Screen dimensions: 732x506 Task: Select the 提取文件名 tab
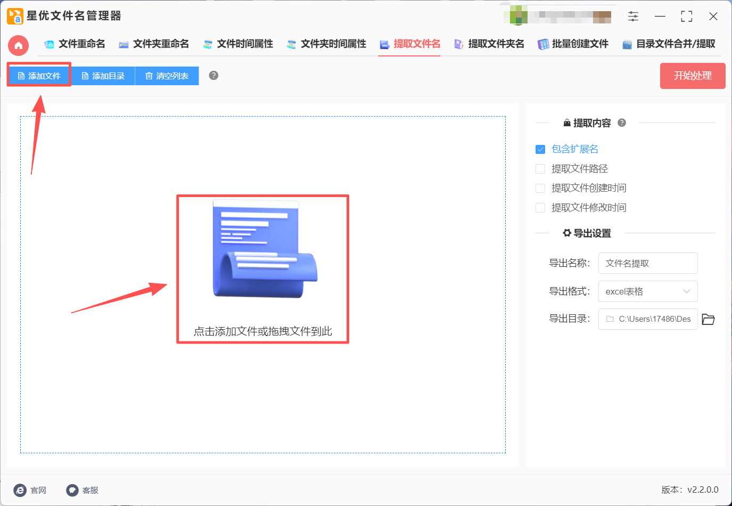pos(410,44)
